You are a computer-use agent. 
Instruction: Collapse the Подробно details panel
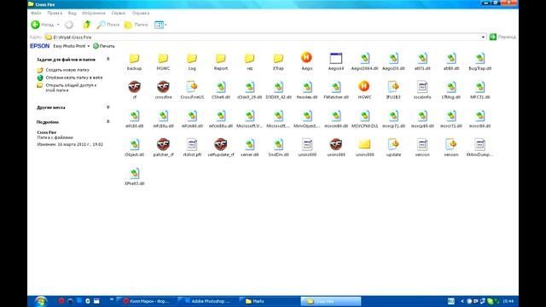pos(108,121)
